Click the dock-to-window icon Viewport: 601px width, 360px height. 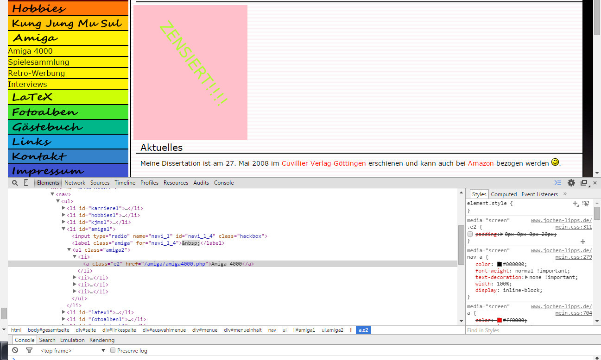tap(584, 183)
